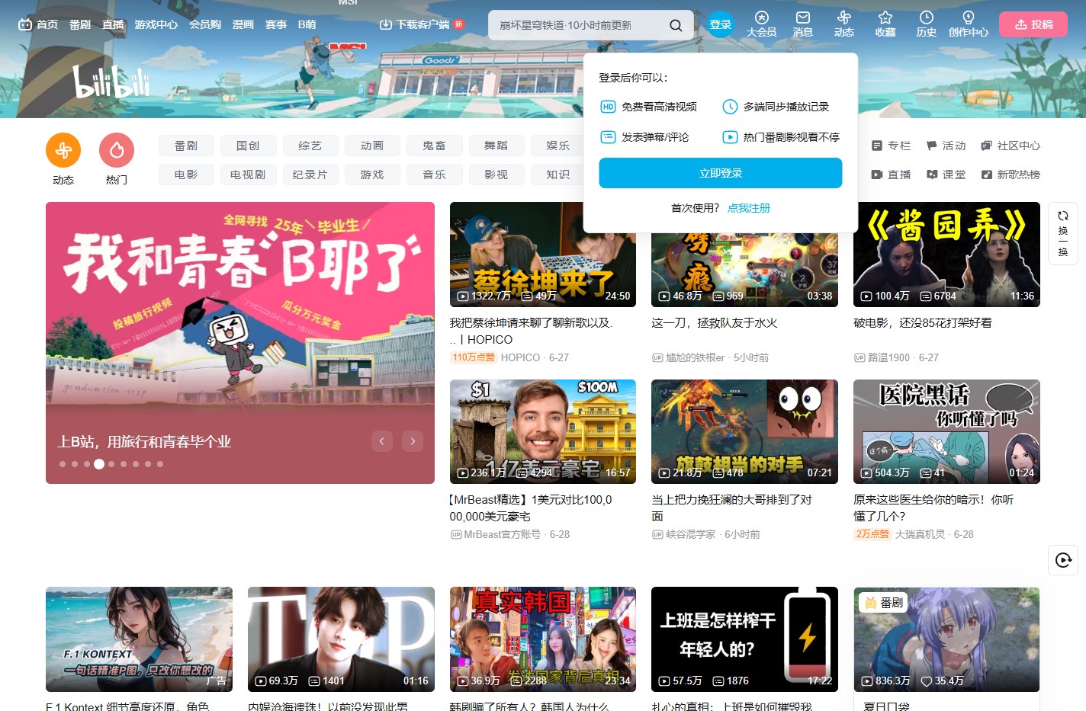1086x711 pixels.
Task: Open the 消息 messages icon
Action: pyautogui.click(x=802, y=24)
